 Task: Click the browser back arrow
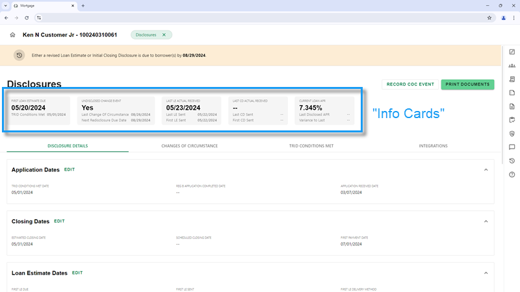(6, 18)
